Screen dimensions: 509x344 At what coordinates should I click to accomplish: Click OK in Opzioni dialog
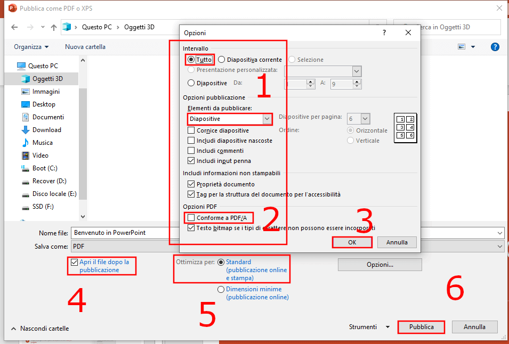[352, 242]
